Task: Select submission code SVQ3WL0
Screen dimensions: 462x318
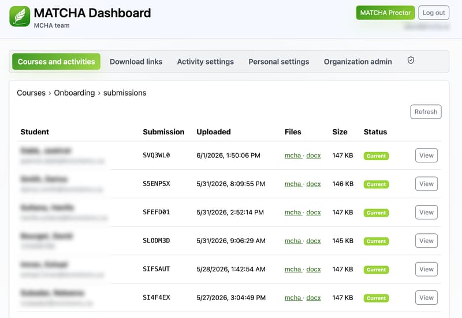Action: tap(157, 155)
